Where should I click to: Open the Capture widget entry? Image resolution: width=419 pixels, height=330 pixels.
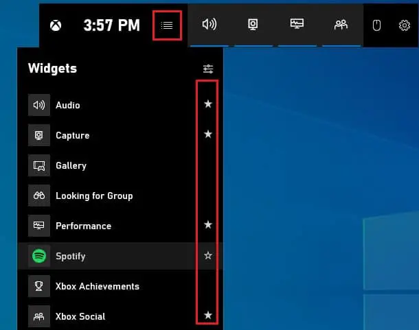point(120,135)
